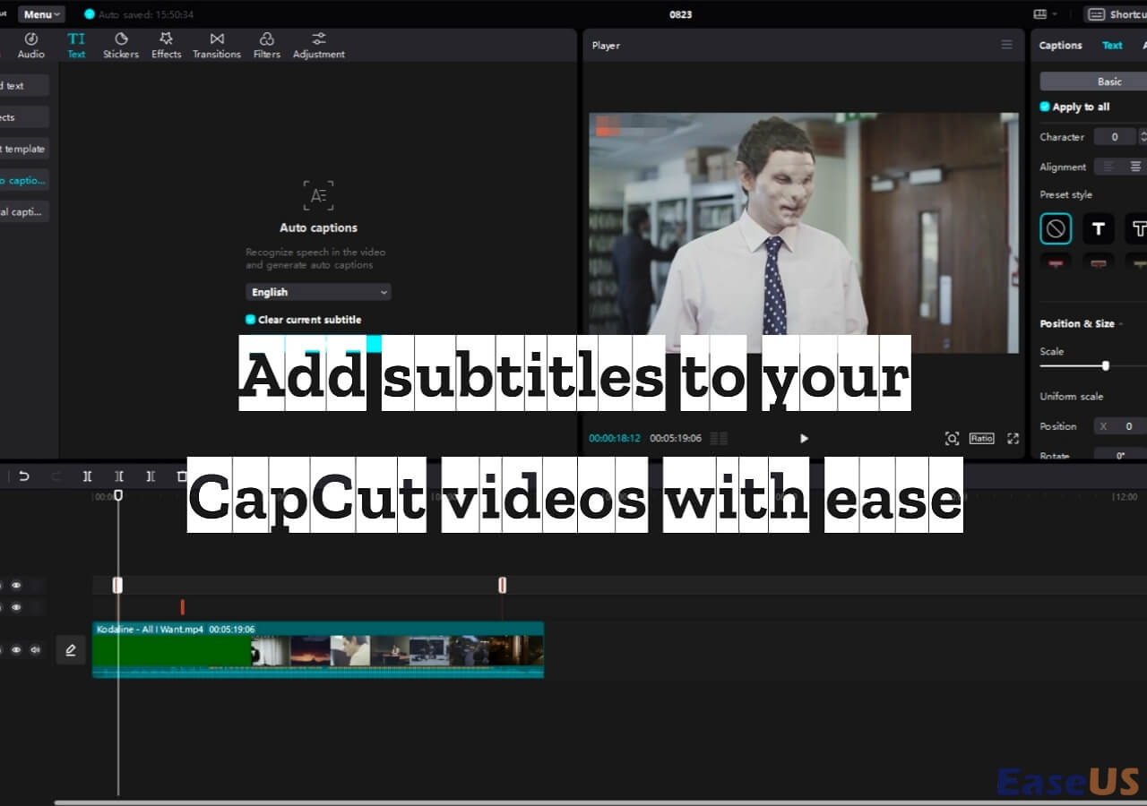Viewport: 1147px width, 806px height.
Task: Open the Stickers panel
Action: pyautogui.click(x=121, y=45)
